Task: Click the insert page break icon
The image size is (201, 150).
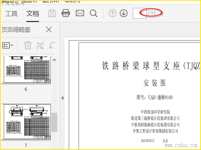Action: 40,45
